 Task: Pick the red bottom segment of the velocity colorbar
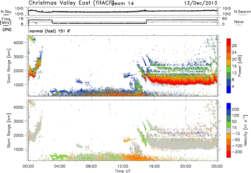pyautogui.click(x=229, y=155)
